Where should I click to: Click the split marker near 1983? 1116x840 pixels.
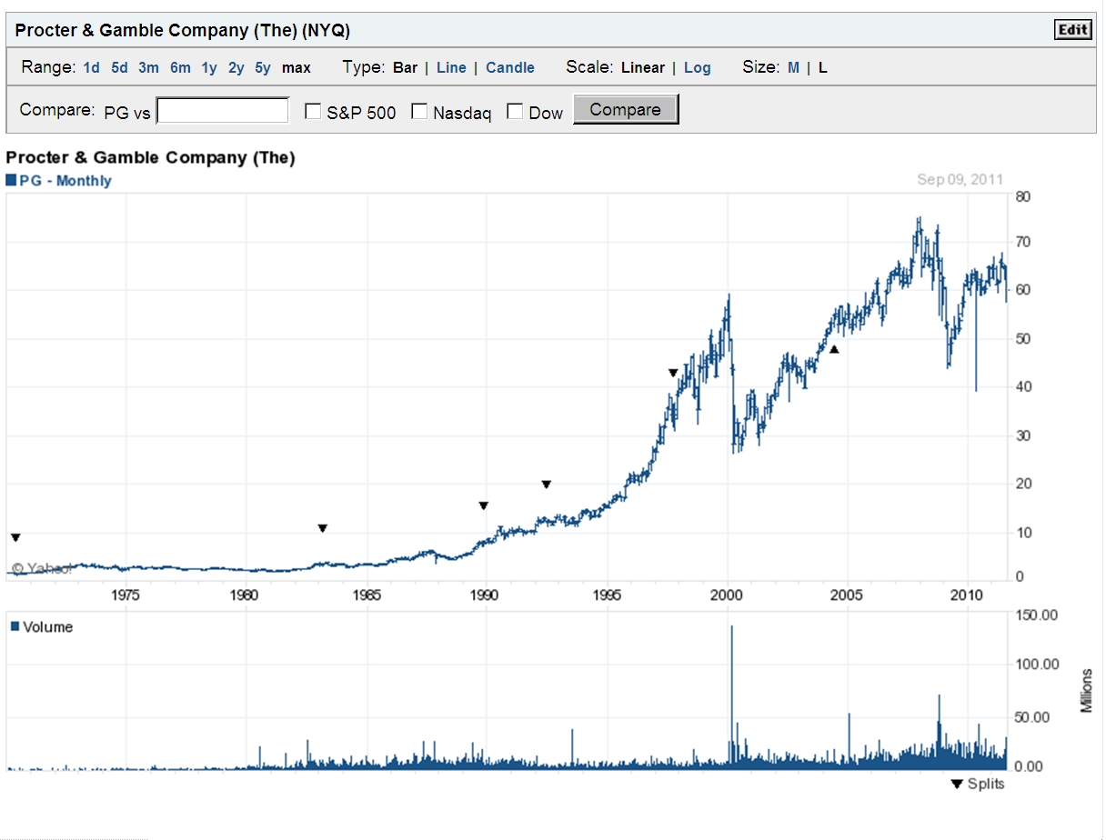(322, 528)
